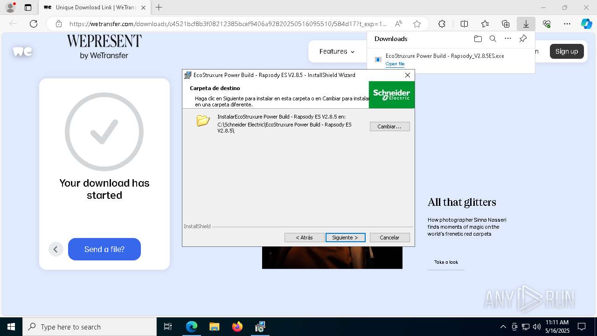Go back with the Atrás button
The image size is (597, 336).
click(305, 238)
